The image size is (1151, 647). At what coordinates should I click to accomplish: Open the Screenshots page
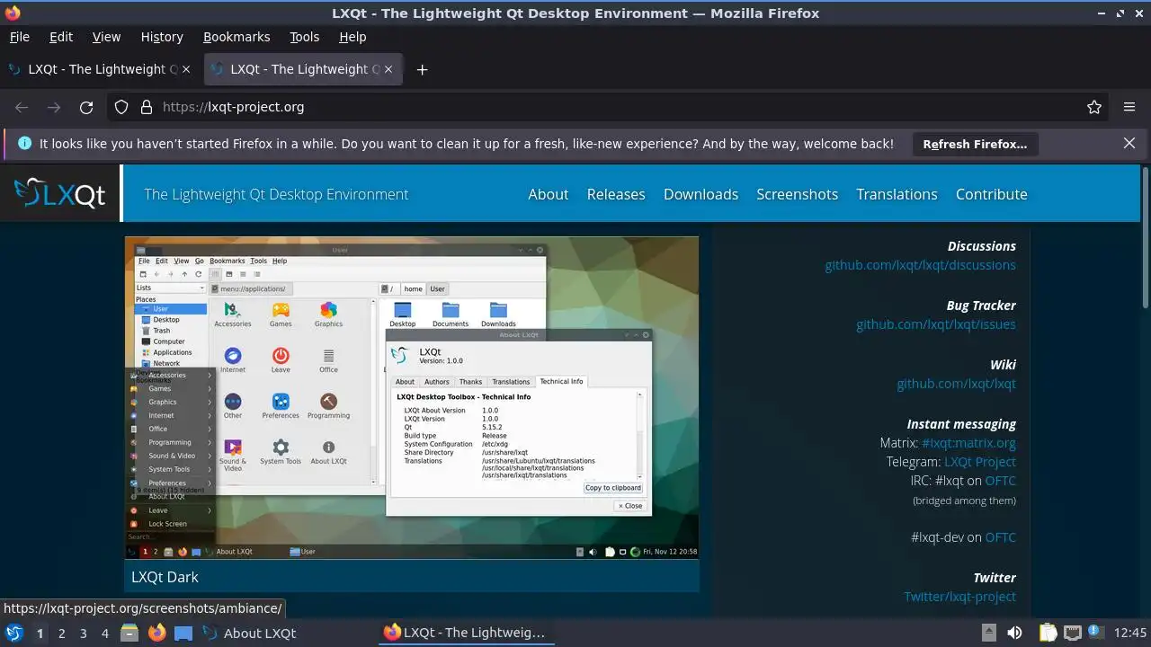[797, 194]
